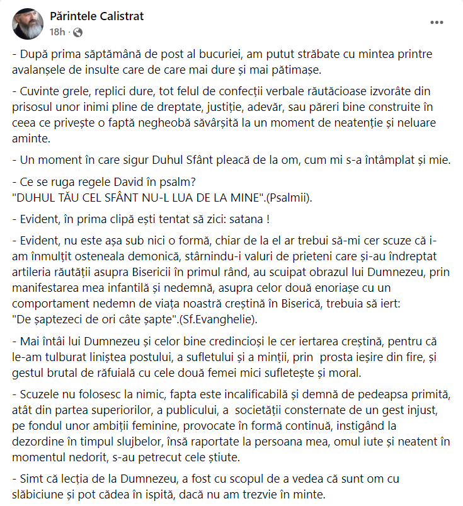This screenshot has height=506, width=463.
Task: Click the ellipsis menu of Părintele Calistrat's post
Action: click(435, 22)
